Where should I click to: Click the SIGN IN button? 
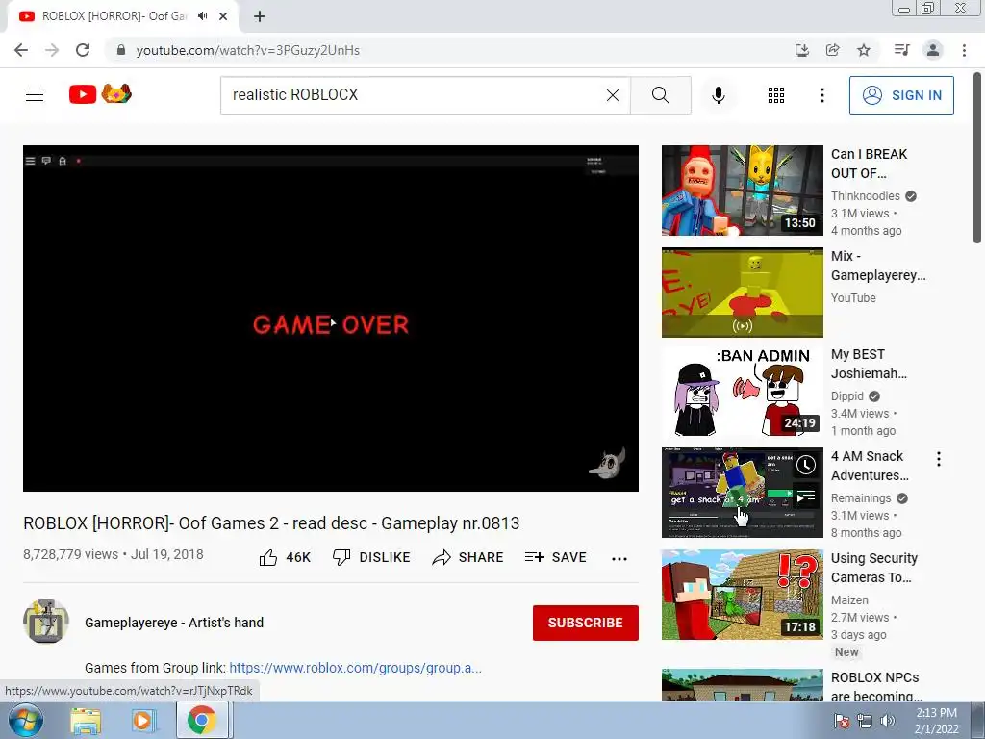900,95
